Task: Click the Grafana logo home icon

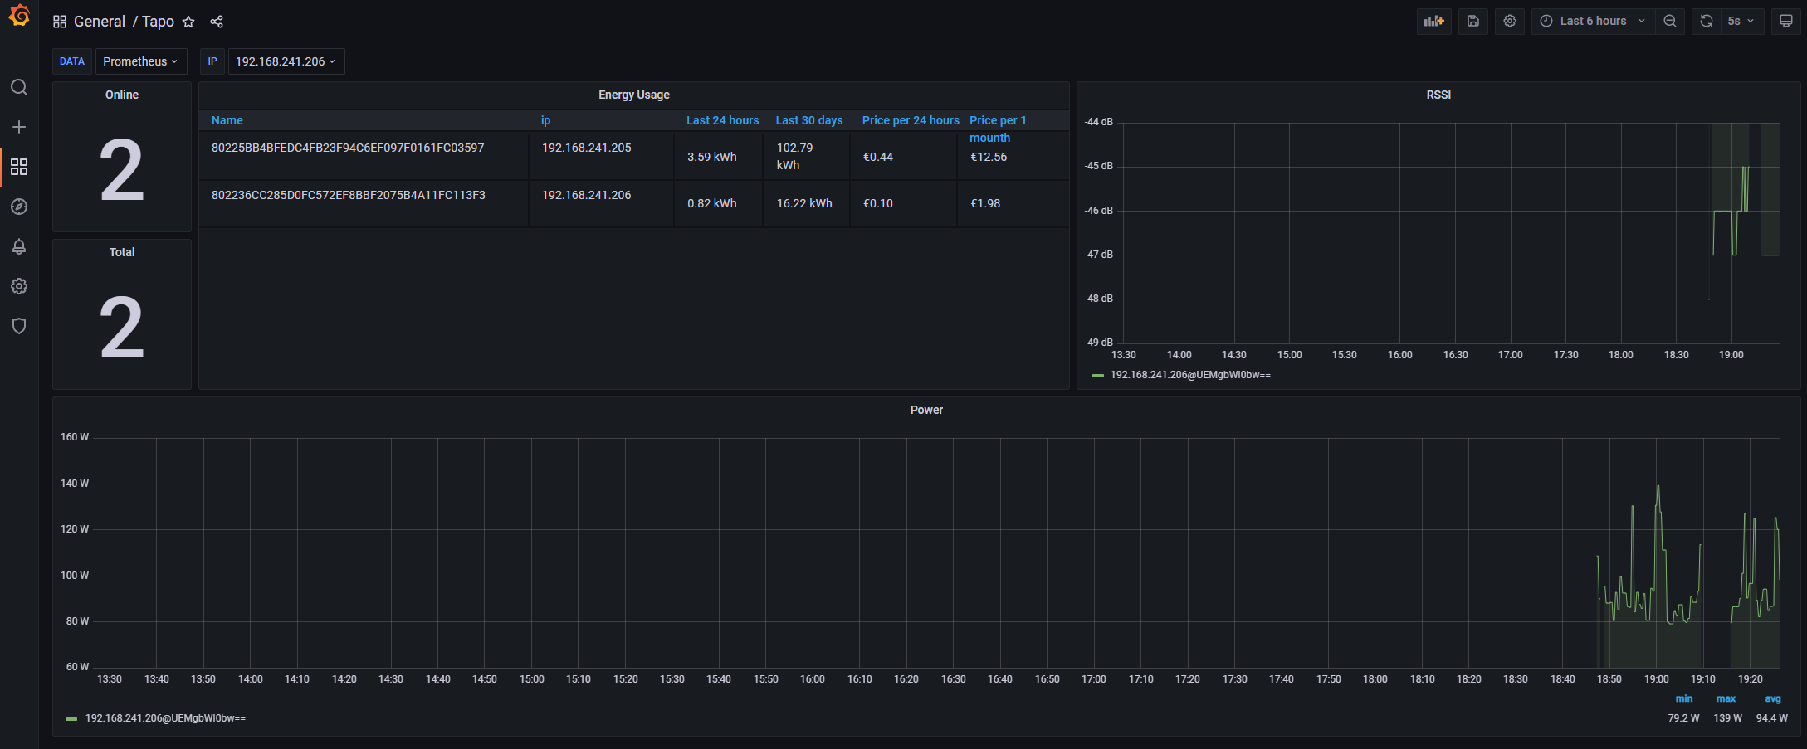Action: [x=19, y=16]
